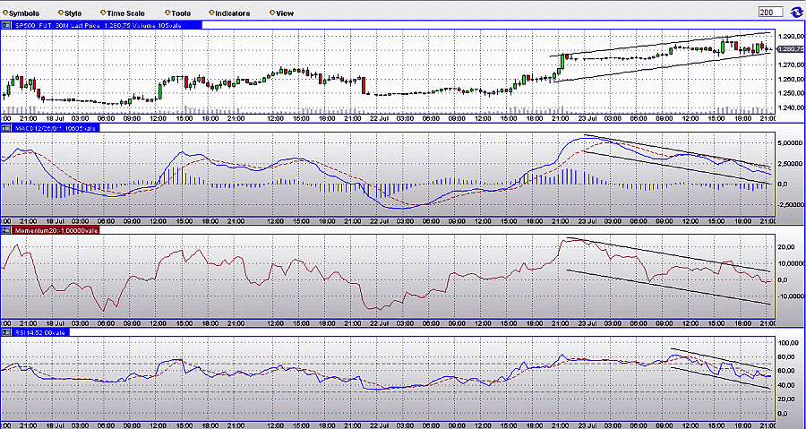806x429 pixels.
Task: Click the current price tag 1.280,75
Action: (790, 48)
